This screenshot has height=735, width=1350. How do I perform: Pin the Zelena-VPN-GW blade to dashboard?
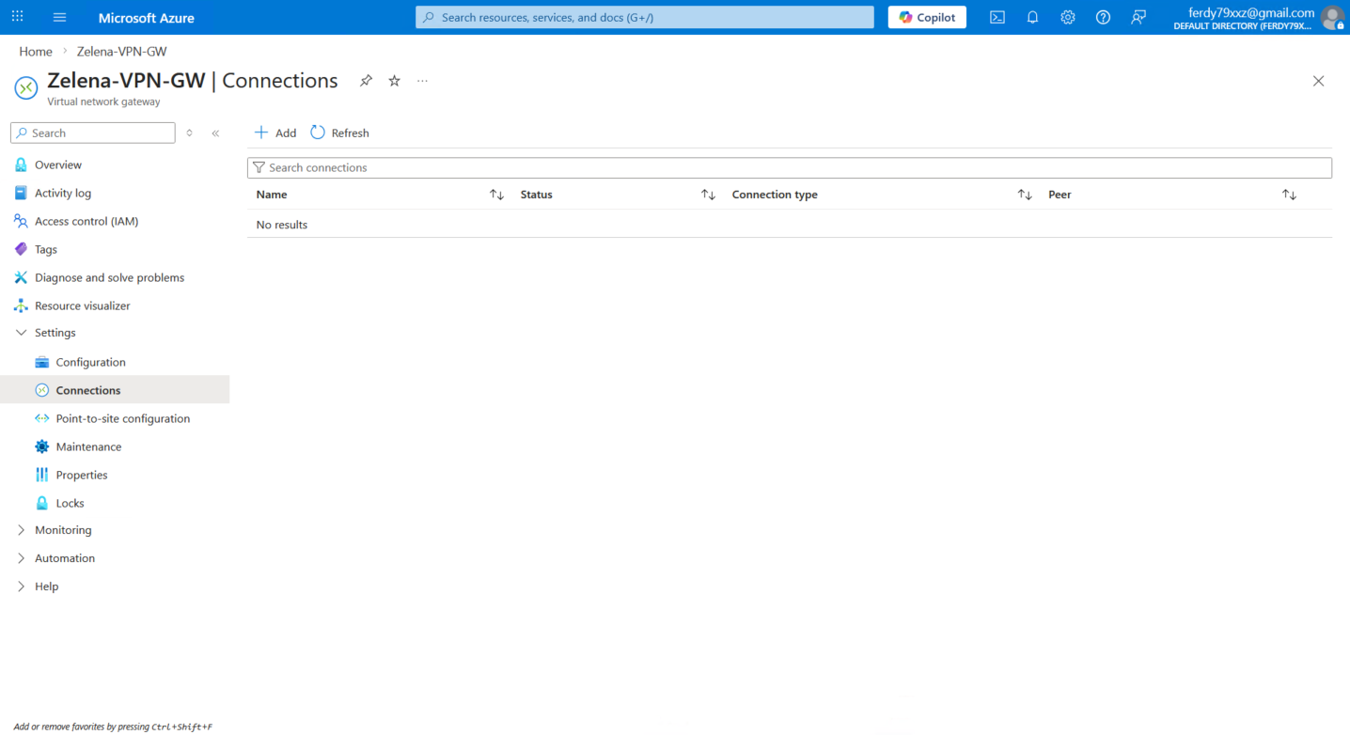pos(366,81)
